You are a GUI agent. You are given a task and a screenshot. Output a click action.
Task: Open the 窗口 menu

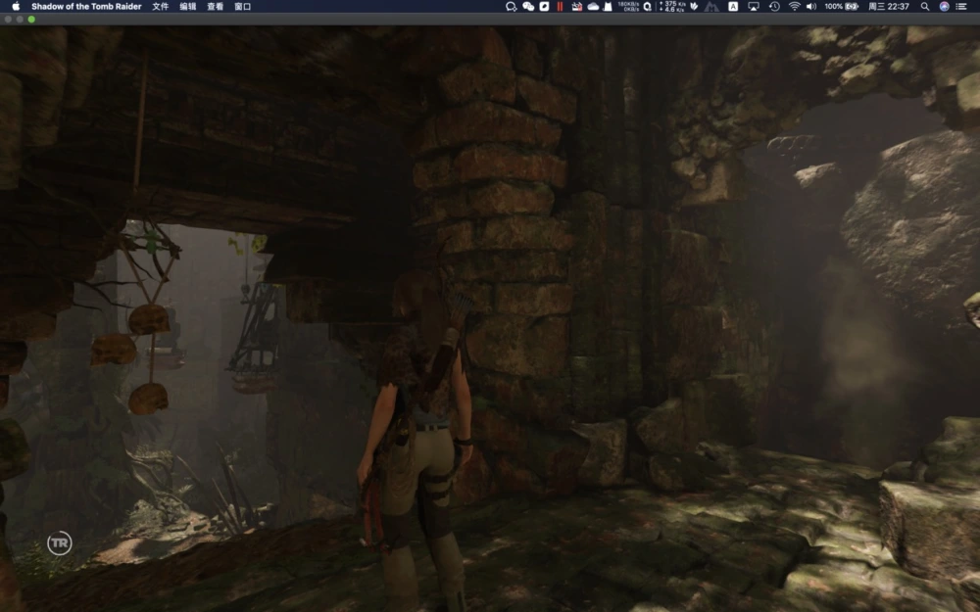[x=242, y=6]
